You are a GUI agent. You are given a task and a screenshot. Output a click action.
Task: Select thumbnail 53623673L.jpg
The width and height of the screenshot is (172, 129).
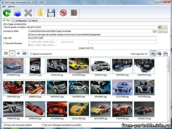[35, 66]
